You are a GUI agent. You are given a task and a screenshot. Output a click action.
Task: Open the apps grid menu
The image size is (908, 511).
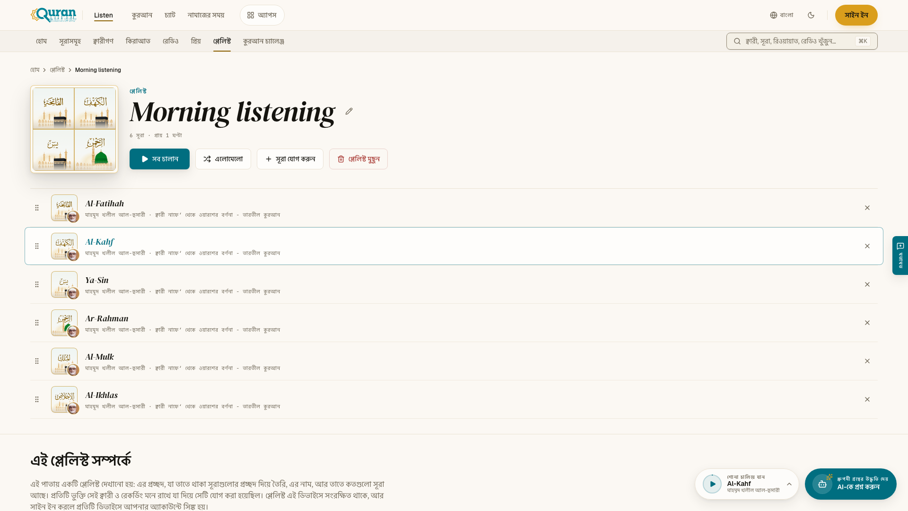click(262, 15)
